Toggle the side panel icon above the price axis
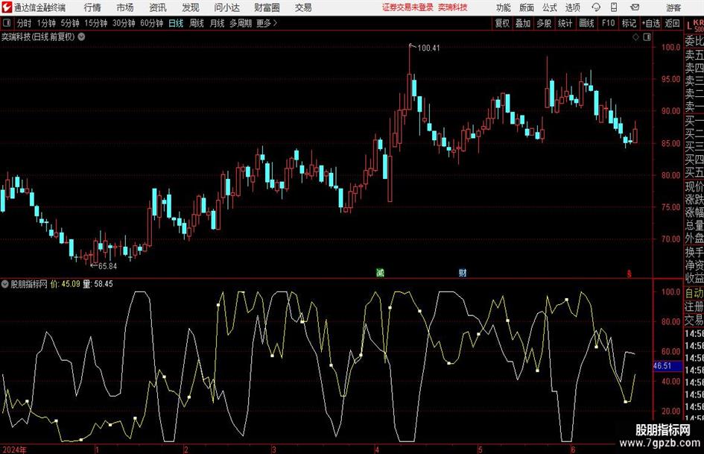This screenshot has height=454, width=704. click(647, 37)
